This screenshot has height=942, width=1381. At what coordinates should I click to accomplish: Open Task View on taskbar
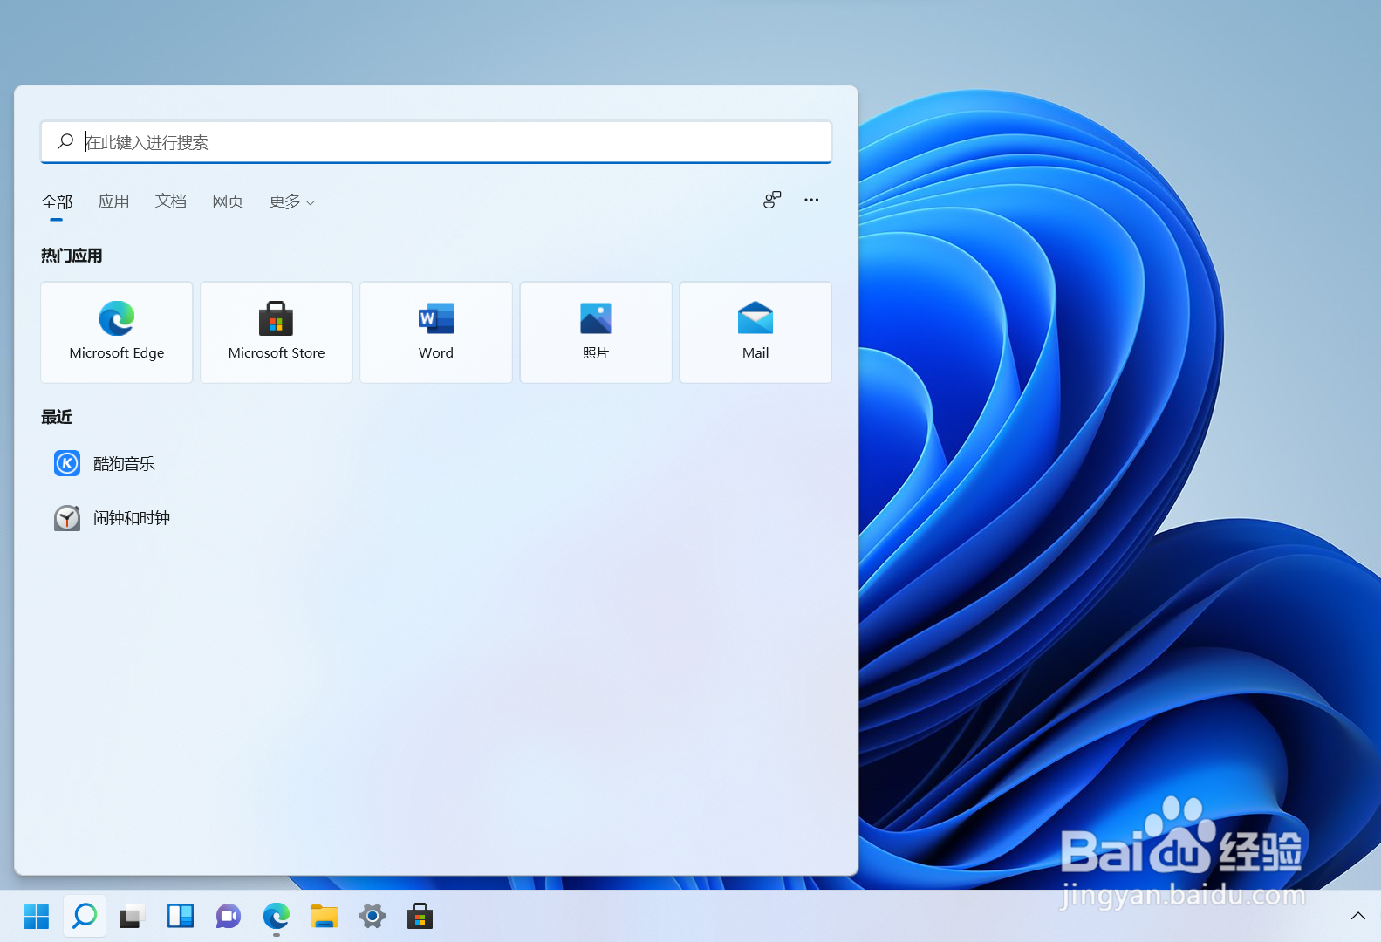(x=131, y=917)
